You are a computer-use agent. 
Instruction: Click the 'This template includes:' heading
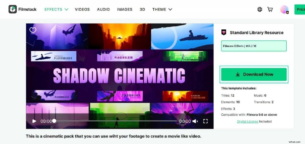(x=239, y=88)
